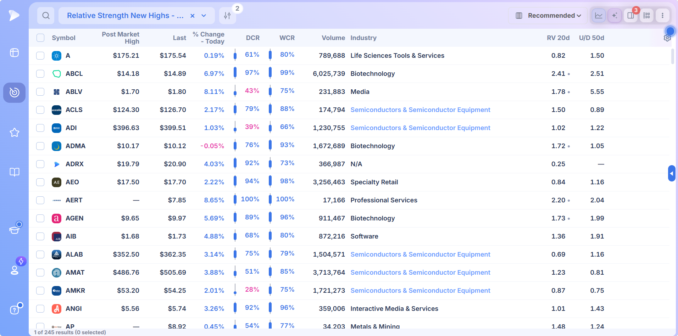Open the table settings gear icon
Screen dimensions: 678x336
click(667, 38)
